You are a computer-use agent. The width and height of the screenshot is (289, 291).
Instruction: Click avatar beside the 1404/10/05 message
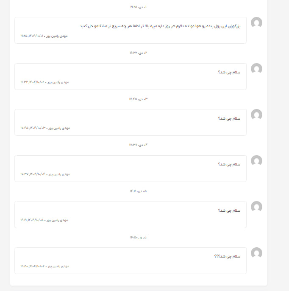pyautogui.click(x=256, y=207)
